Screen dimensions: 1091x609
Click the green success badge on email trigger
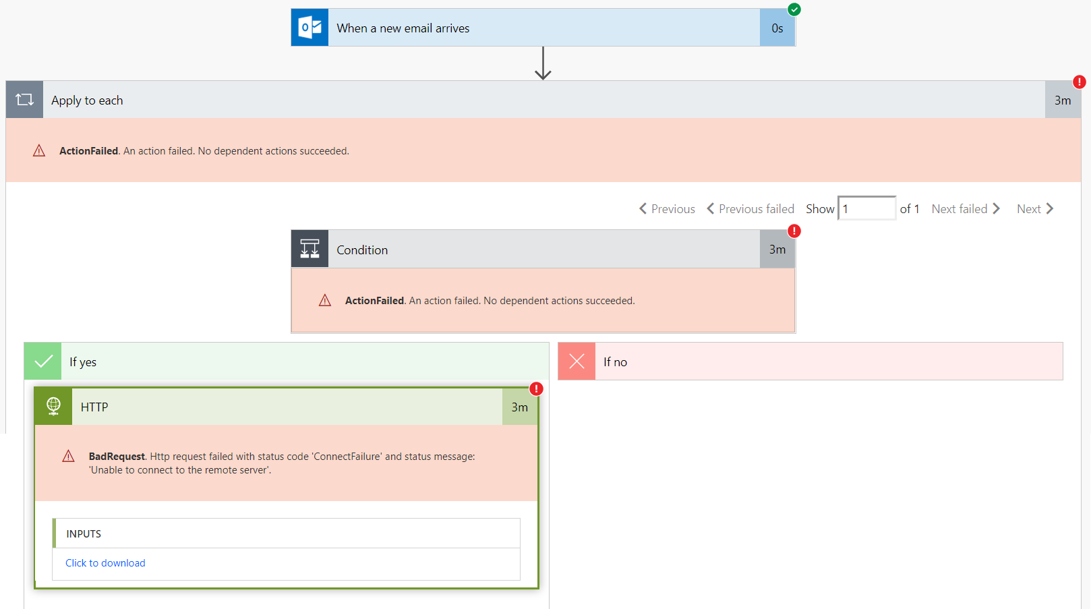point(794,9)
